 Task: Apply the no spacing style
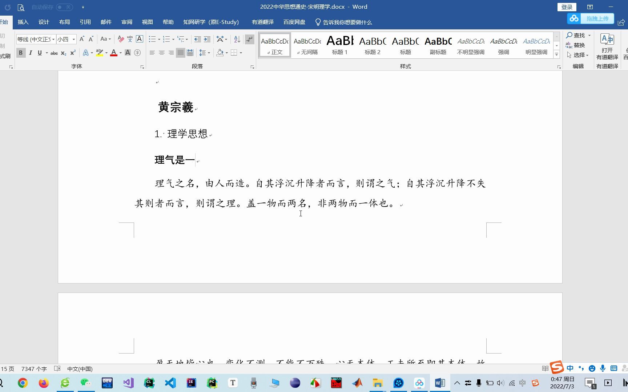tap(307, 45)
